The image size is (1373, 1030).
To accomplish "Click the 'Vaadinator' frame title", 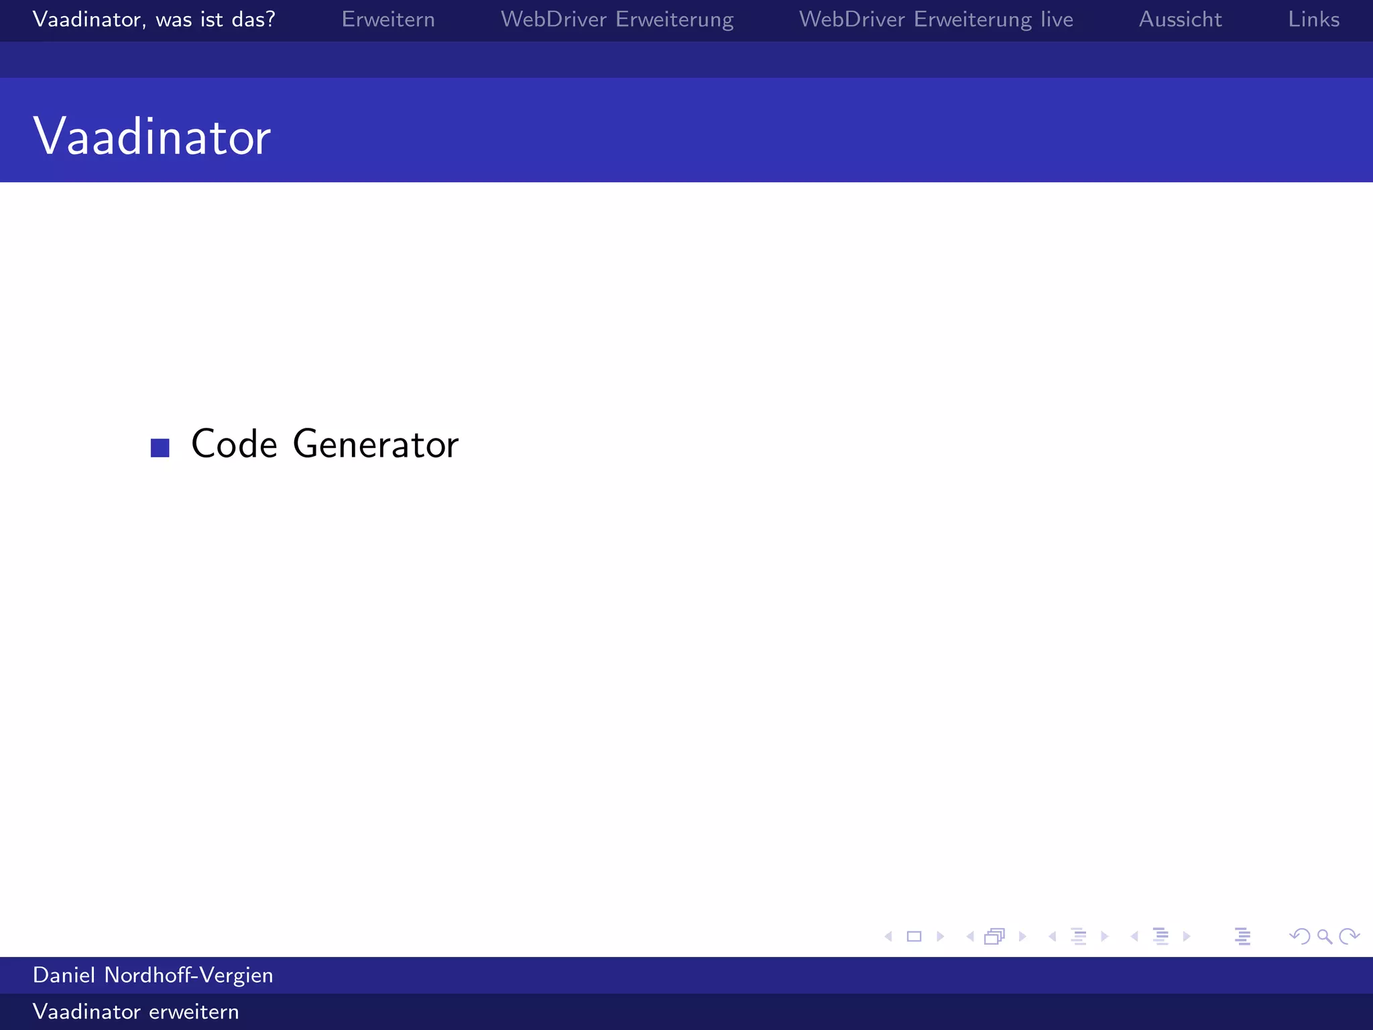I will [152, 136].
